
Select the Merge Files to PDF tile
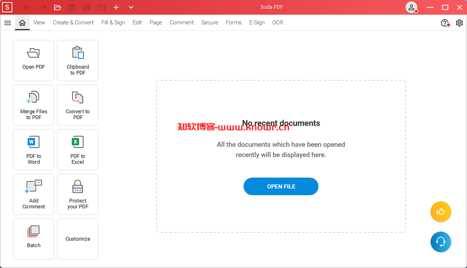[x=34, y=105]
